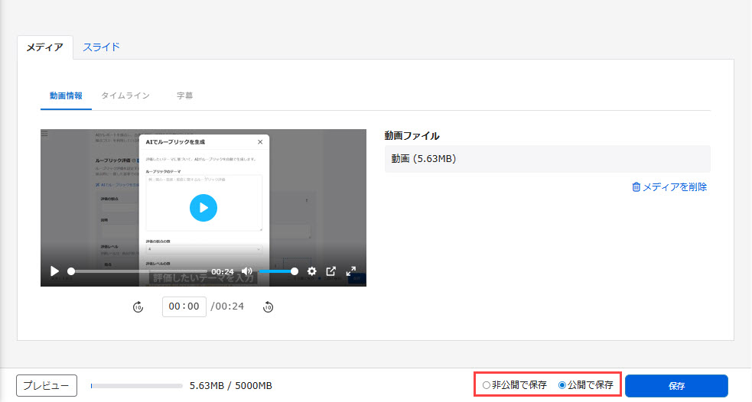Select the メディア tab
Viewport: 752px width, 402px height.
45,47
